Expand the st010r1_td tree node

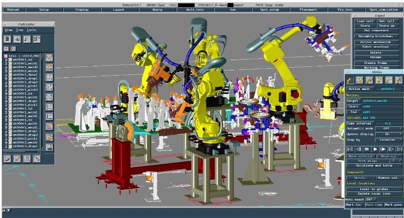[6, 59]
